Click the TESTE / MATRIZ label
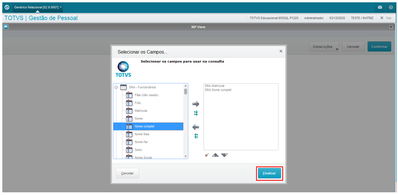This screenshot has height=195, width=398. click(x=362, y=18)
